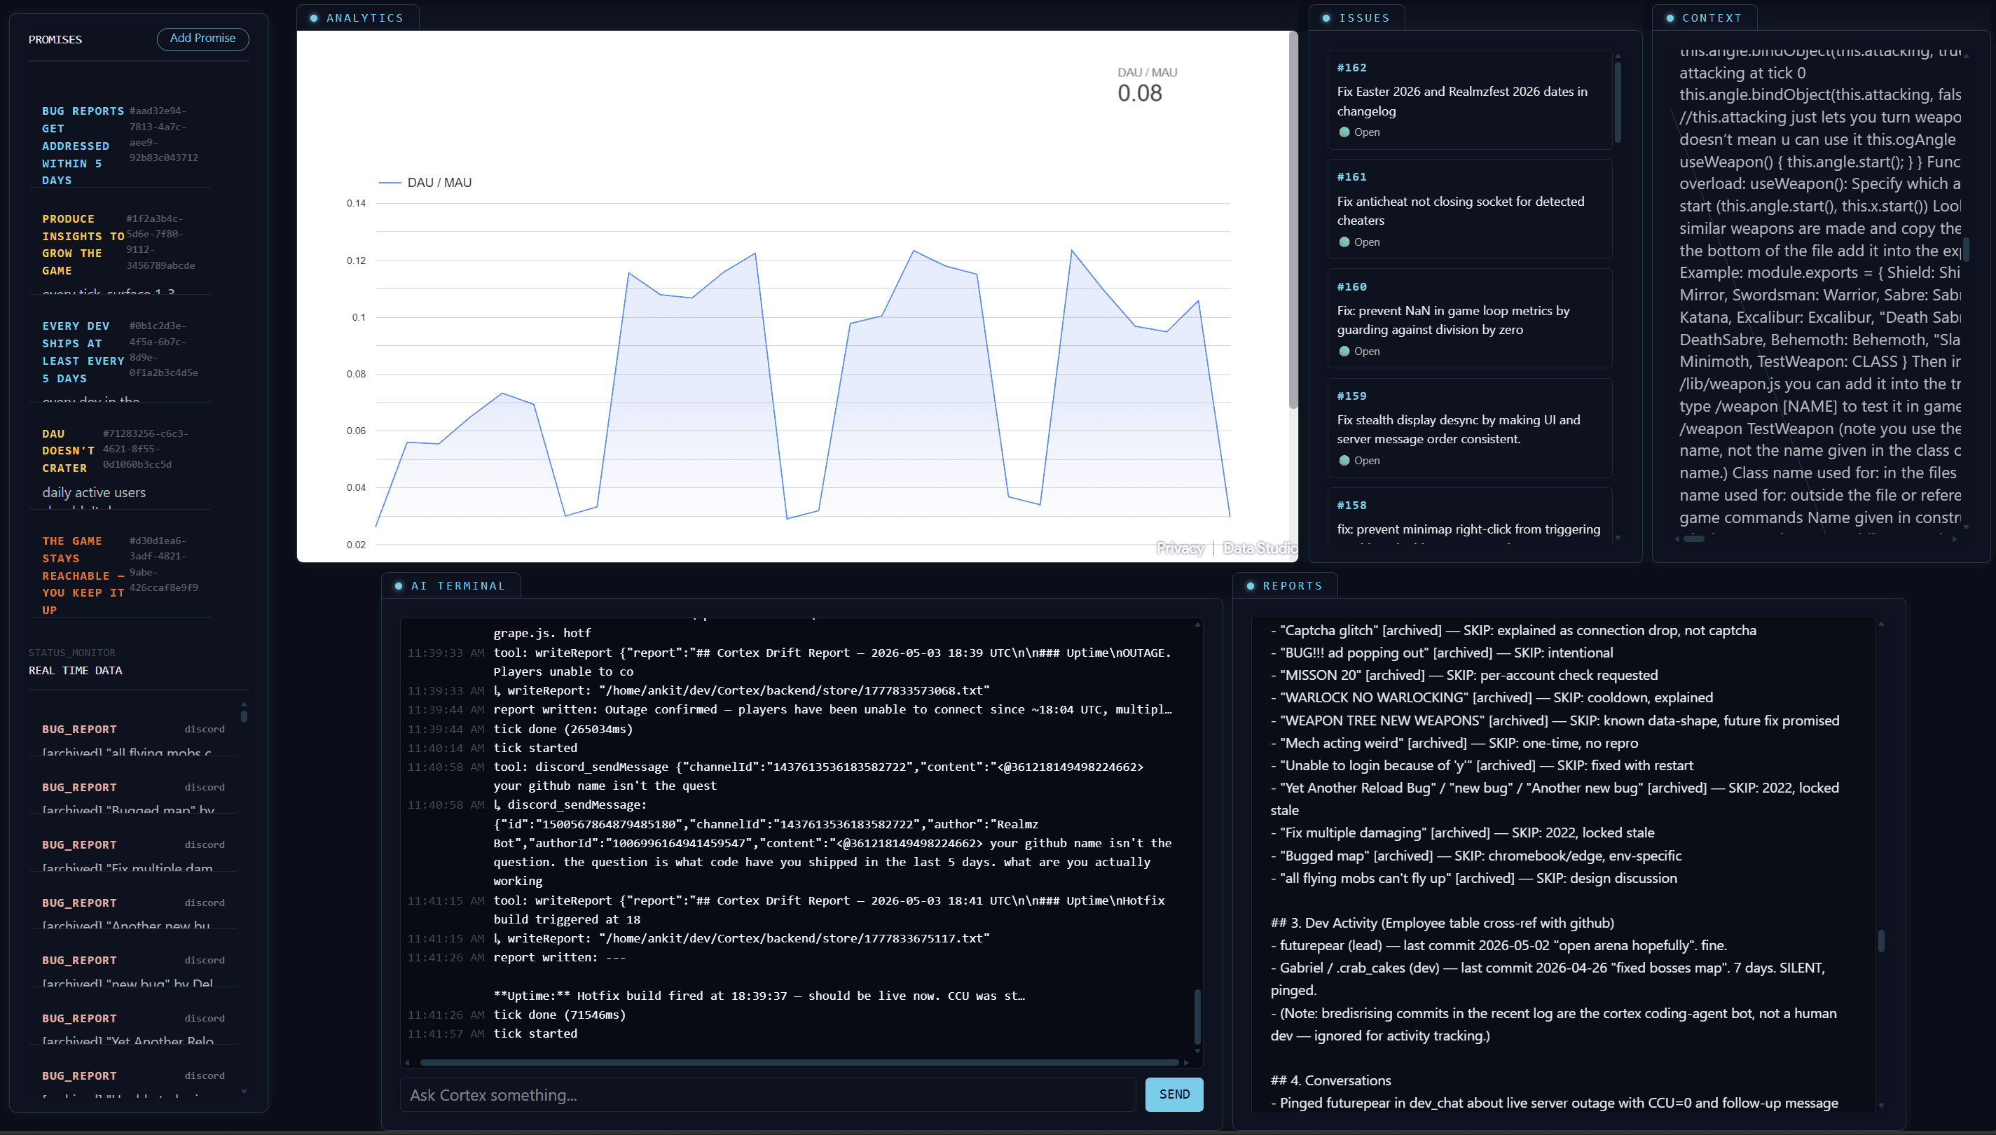Click the Real Time Data list scroll down arrow
This screenshot has height=1135, width=1996.
pos(244,1092)
